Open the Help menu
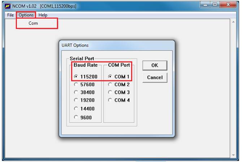Viewport: 242px width, 164px height. pyautogui.click(x=43, y=15)
